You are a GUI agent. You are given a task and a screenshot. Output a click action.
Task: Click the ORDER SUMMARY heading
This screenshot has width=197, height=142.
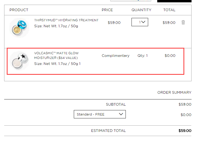pos(174,92)
